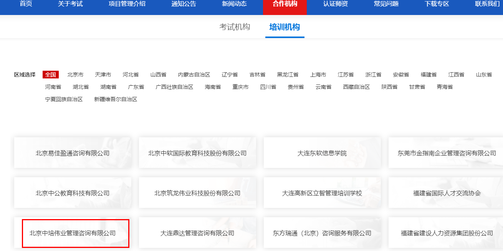503x251 pixels.
Task: Filter by 吉林省 region
Action: (257, 75)
